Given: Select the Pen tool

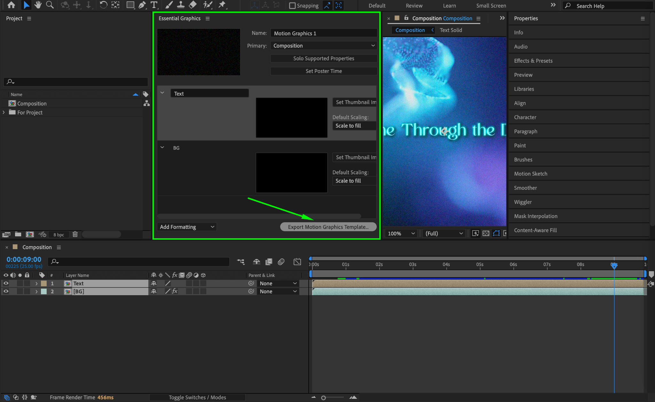Looking at the screenshot, I should pos(142,5).
